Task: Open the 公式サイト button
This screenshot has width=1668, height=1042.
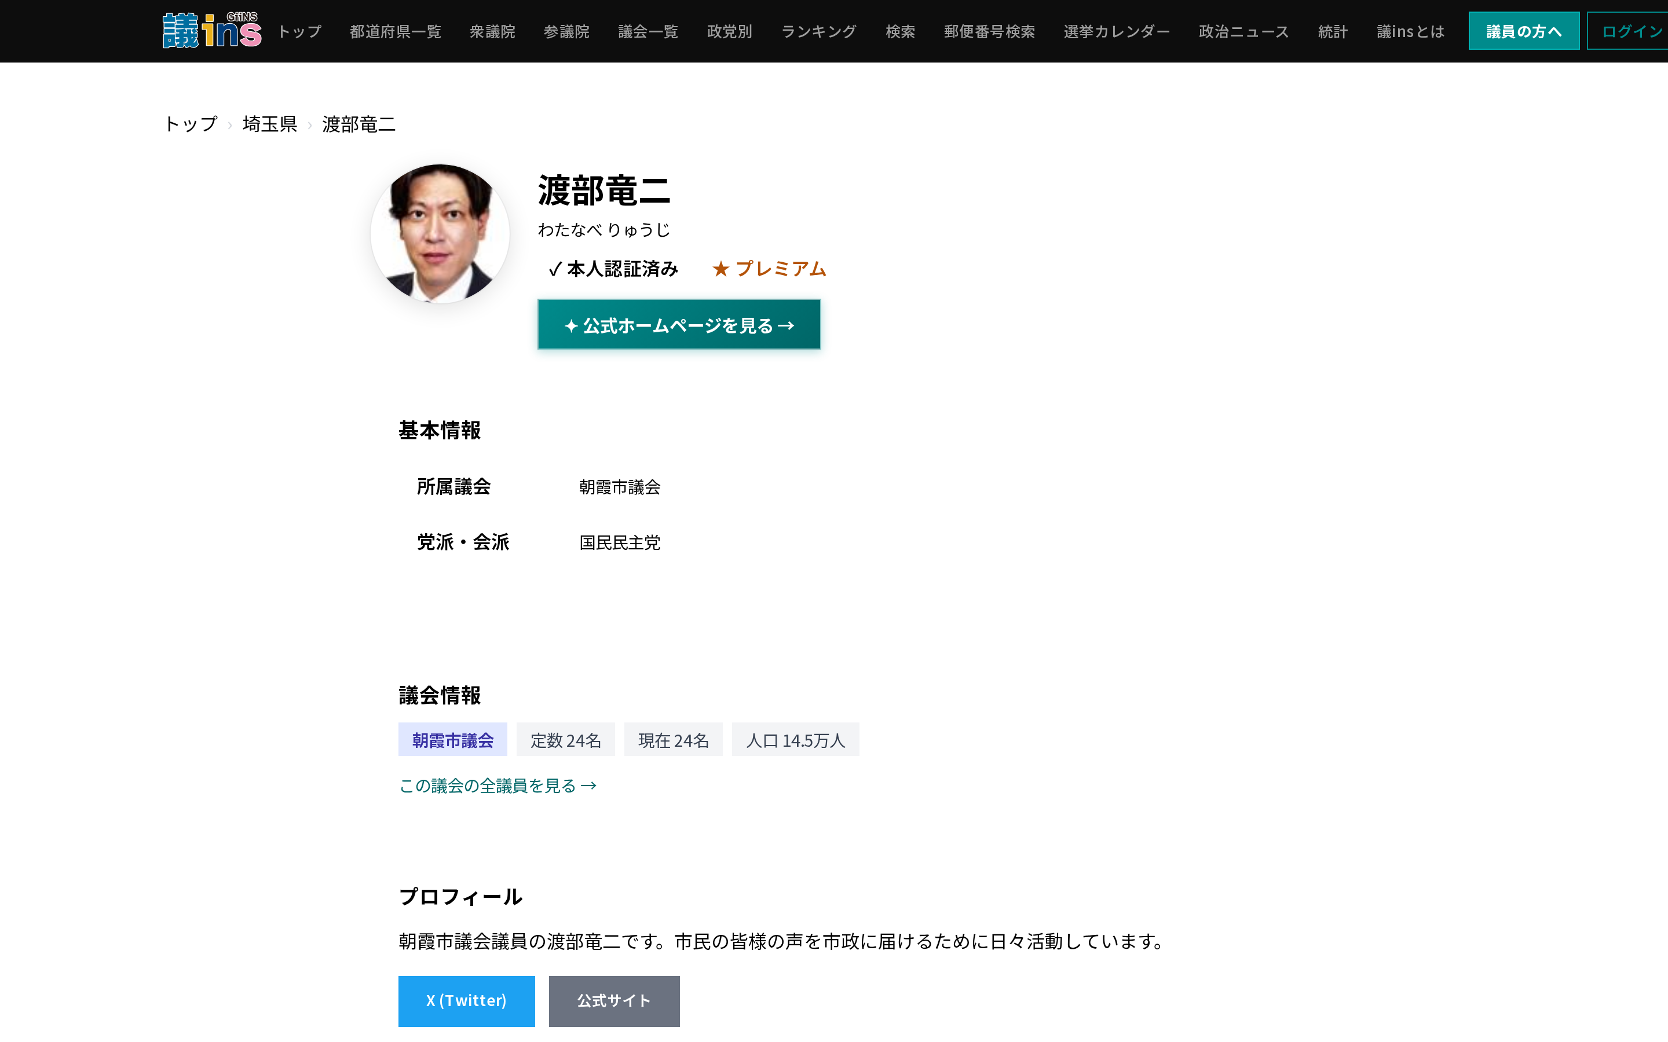Action: point(614,1001)
